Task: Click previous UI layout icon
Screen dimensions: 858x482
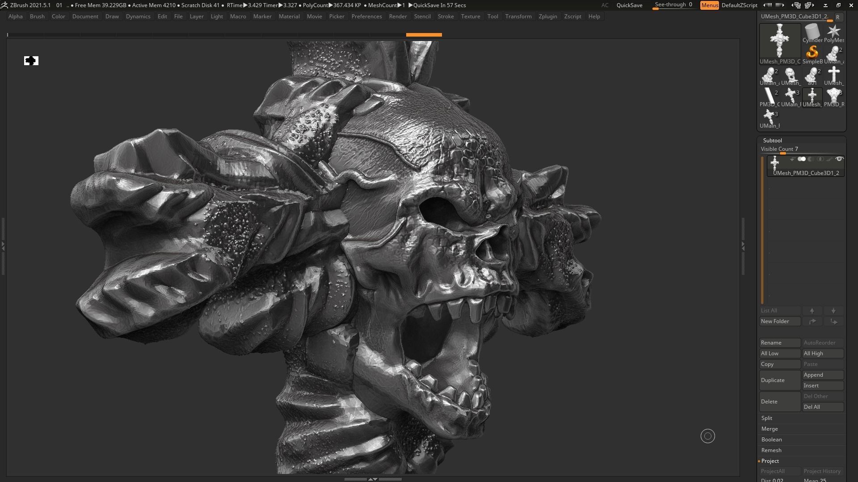Action: 796,5
